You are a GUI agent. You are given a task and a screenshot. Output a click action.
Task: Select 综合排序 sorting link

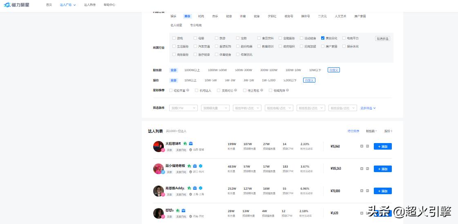353,131
